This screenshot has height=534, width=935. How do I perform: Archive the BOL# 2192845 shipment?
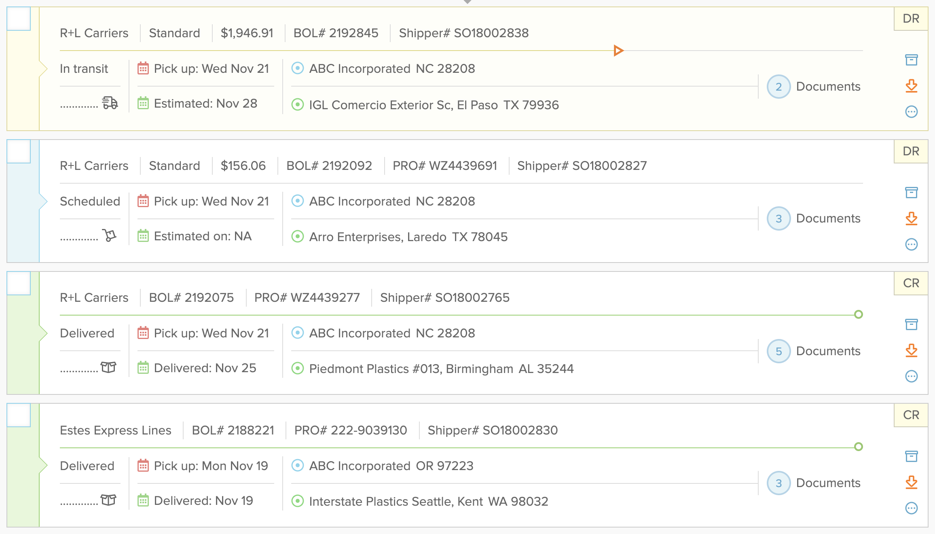[911, 60]
